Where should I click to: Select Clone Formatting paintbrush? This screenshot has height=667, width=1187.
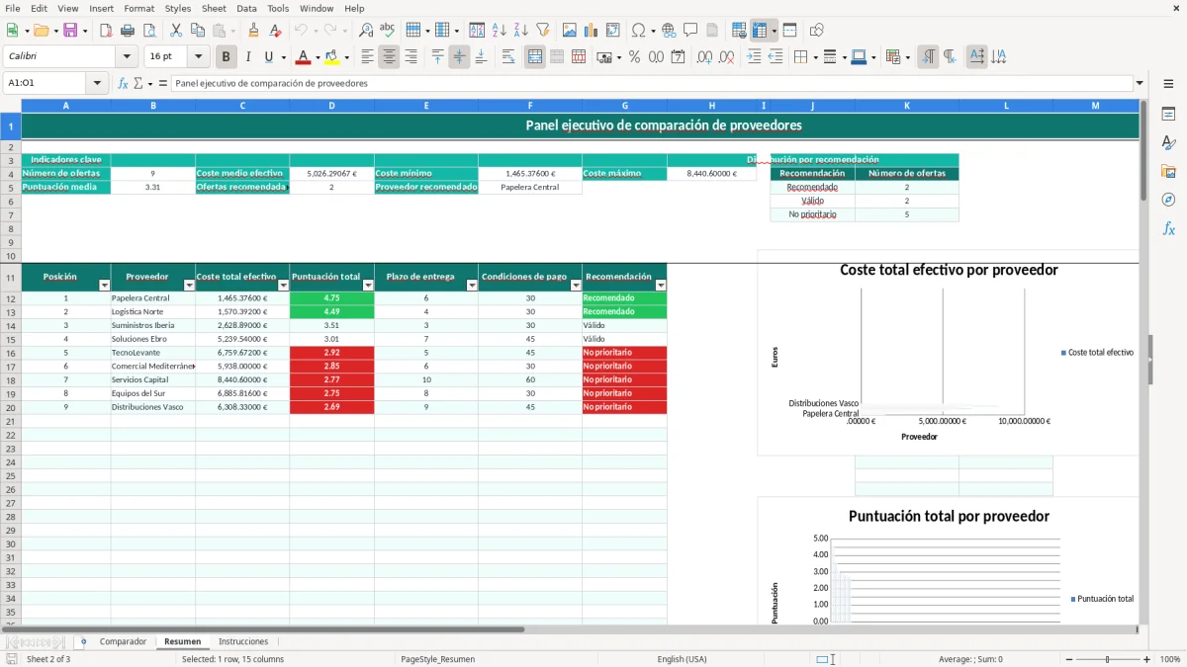pyautogui.click(x=253, y=31)
